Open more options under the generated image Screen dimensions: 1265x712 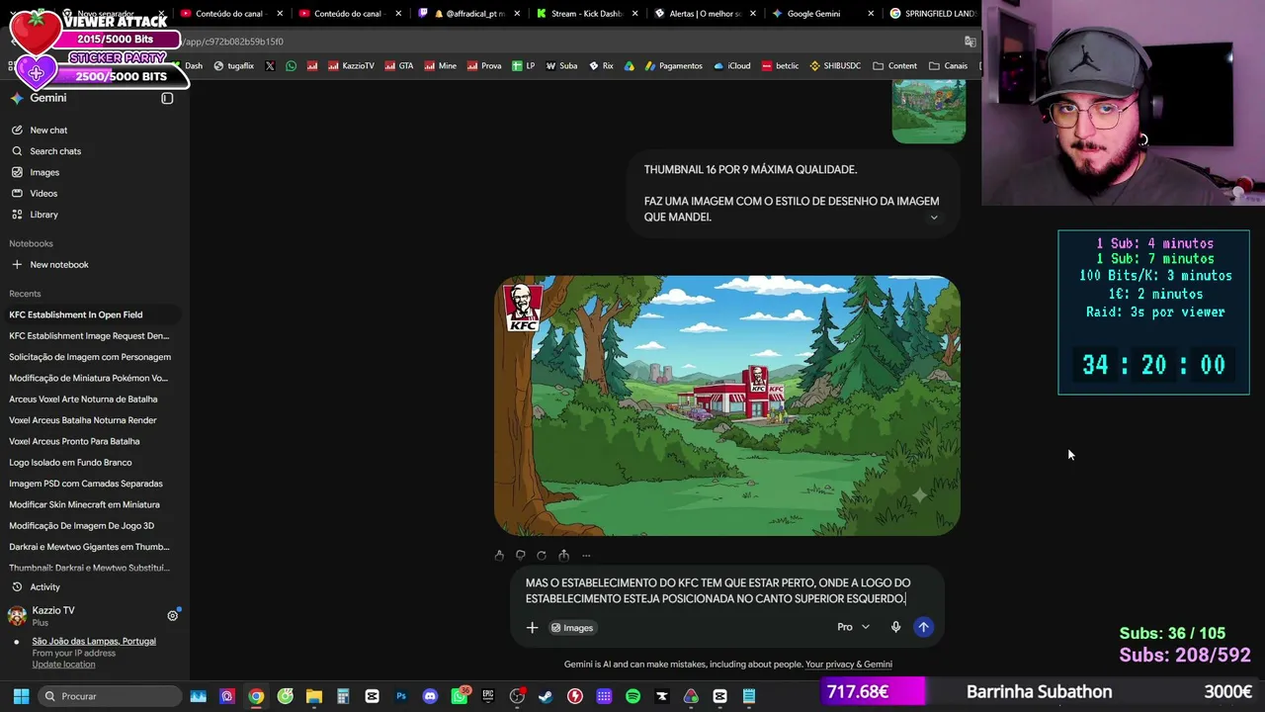[586, 556]
